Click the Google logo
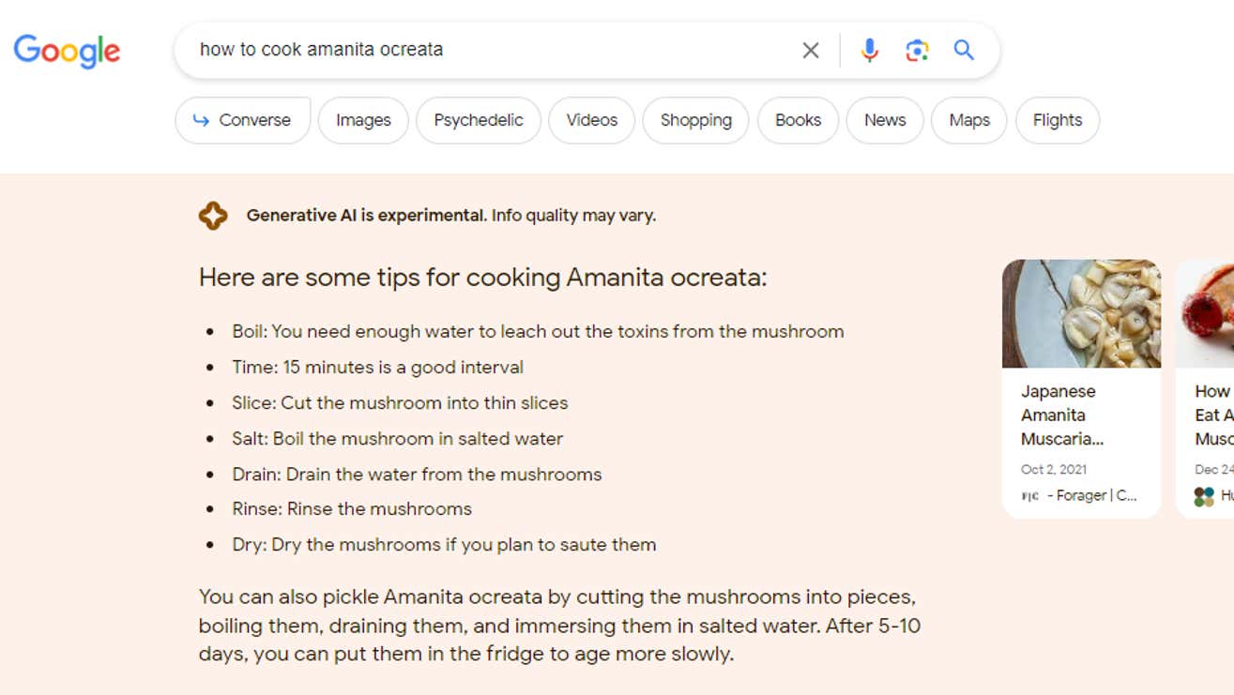This screenshot has height=695, width=1234. click(x=67, y=51)
